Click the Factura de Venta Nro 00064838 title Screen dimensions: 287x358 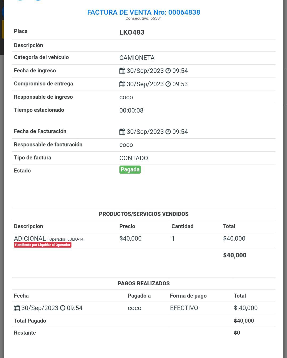[143, 12]
